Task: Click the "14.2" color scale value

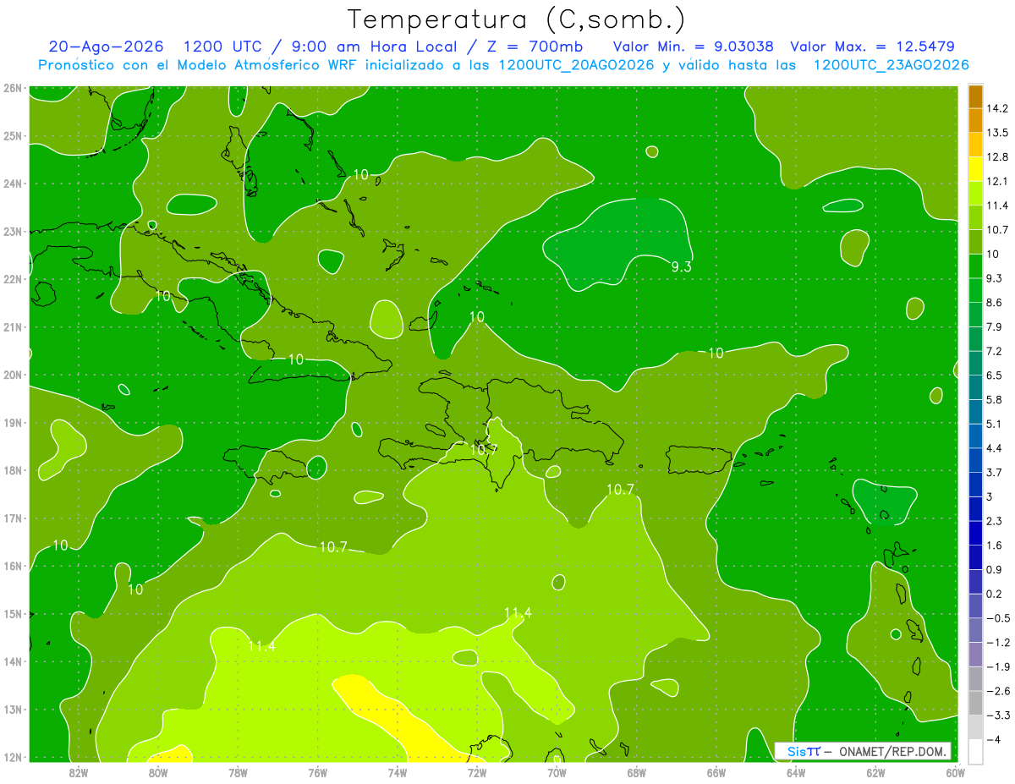Action: (997, 108)
